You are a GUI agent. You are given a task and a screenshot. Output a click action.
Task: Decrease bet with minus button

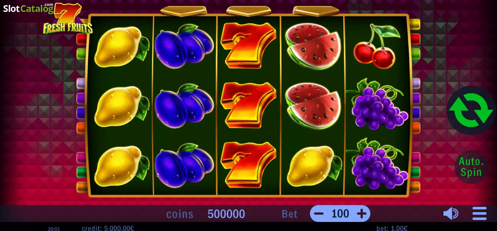click(319, 214)
